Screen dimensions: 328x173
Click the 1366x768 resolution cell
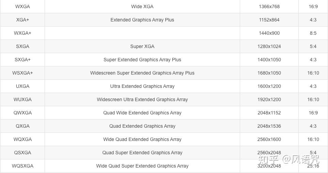tap(269, 6)
